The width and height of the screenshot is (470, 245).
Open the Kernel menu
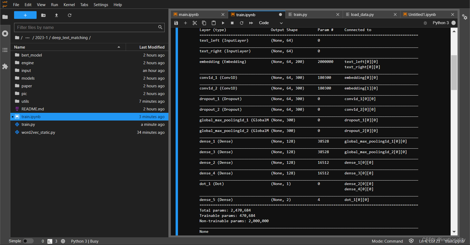(69, 5)
